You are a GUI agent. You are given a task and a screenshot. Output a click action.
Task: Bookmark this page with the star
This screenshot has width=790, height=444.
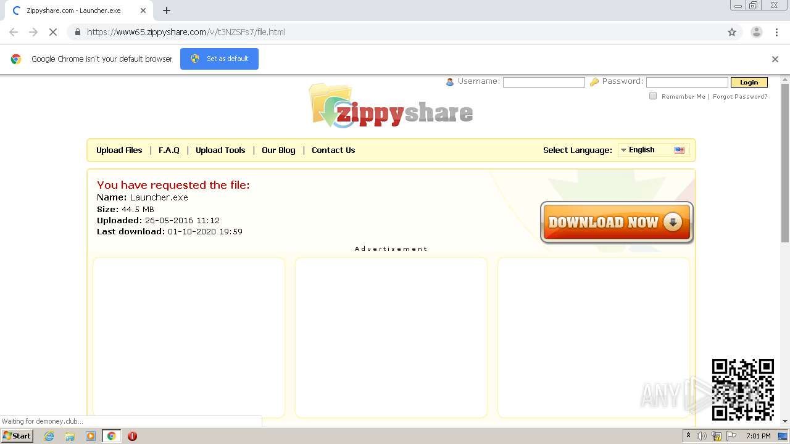[732, 32]
